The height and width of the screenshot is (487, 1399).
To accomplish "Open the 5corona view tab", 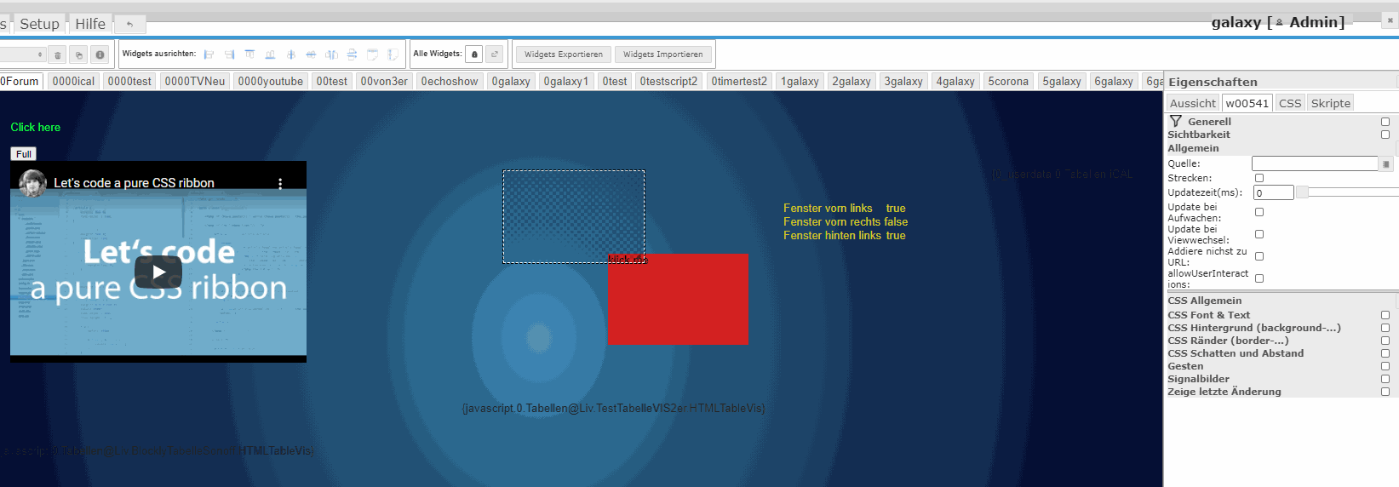I will pyautogui.click(x=1008, y=81).
